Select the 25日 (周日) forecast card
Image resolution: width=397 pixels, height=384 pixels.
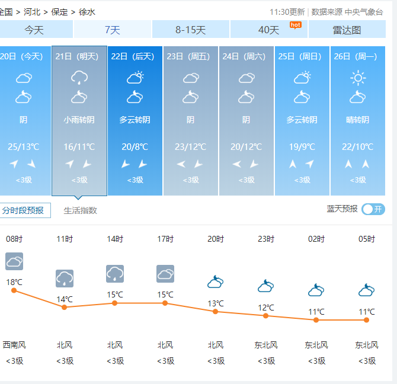[x=302, y=121]
